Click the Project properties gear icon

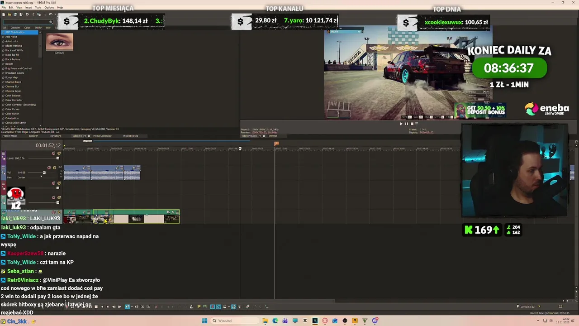click(27, 14)
